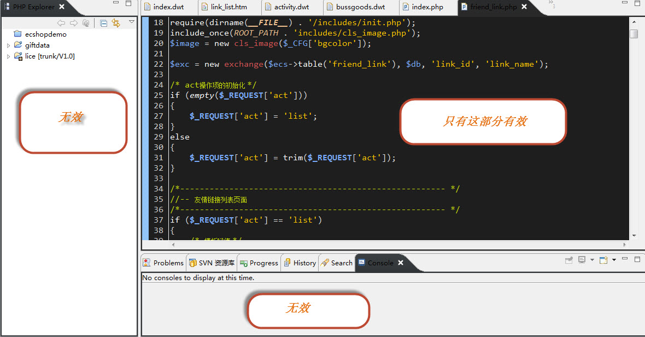Expand the giftdata project tree node
Viewport: 645px width, 337px height.
point(8,45)
